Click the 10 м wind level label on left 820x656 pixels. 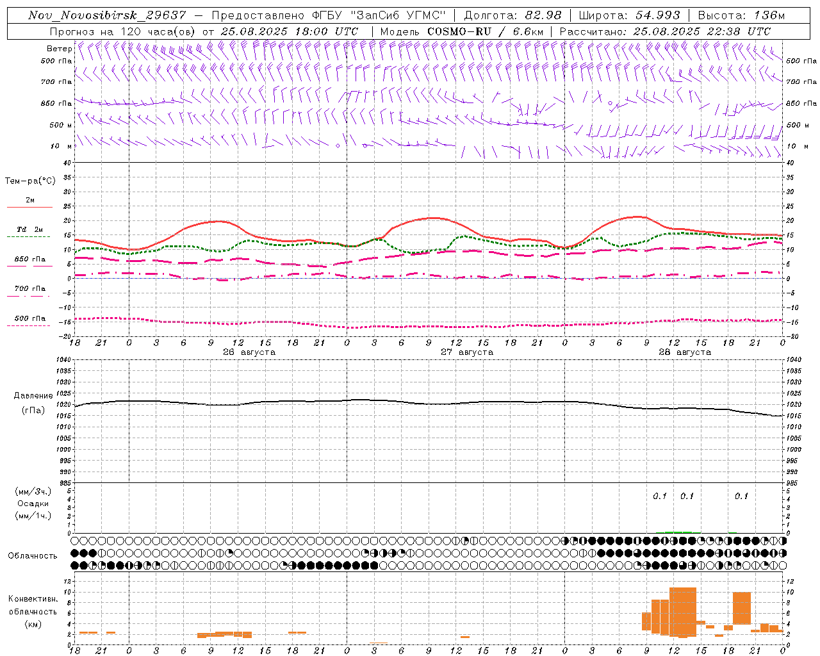coord(61,146)
